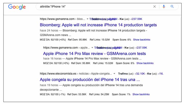Click the -/32.10K traffic value for eleconomista

tap(140, 74)
